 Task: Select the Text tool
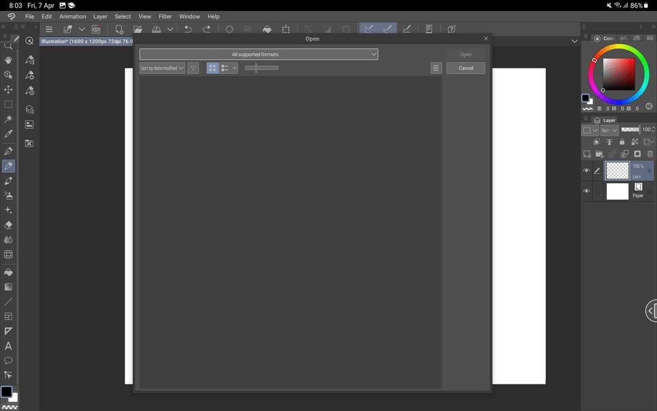[x=8, y=346]
